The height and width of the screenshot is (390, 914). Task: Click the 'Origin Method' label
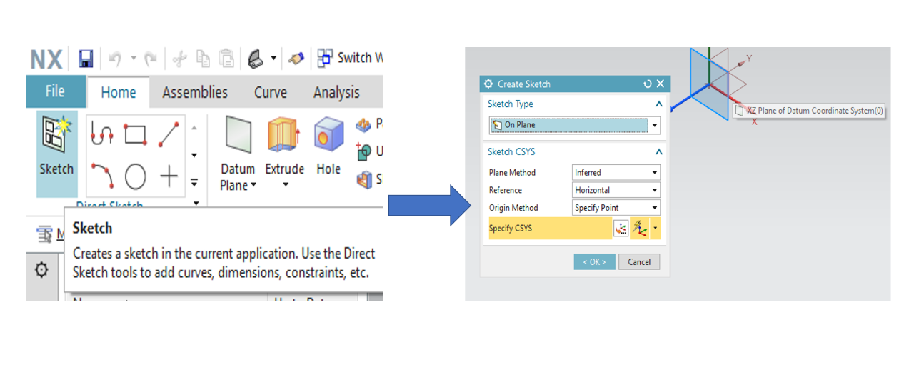[x=513, y=208]
